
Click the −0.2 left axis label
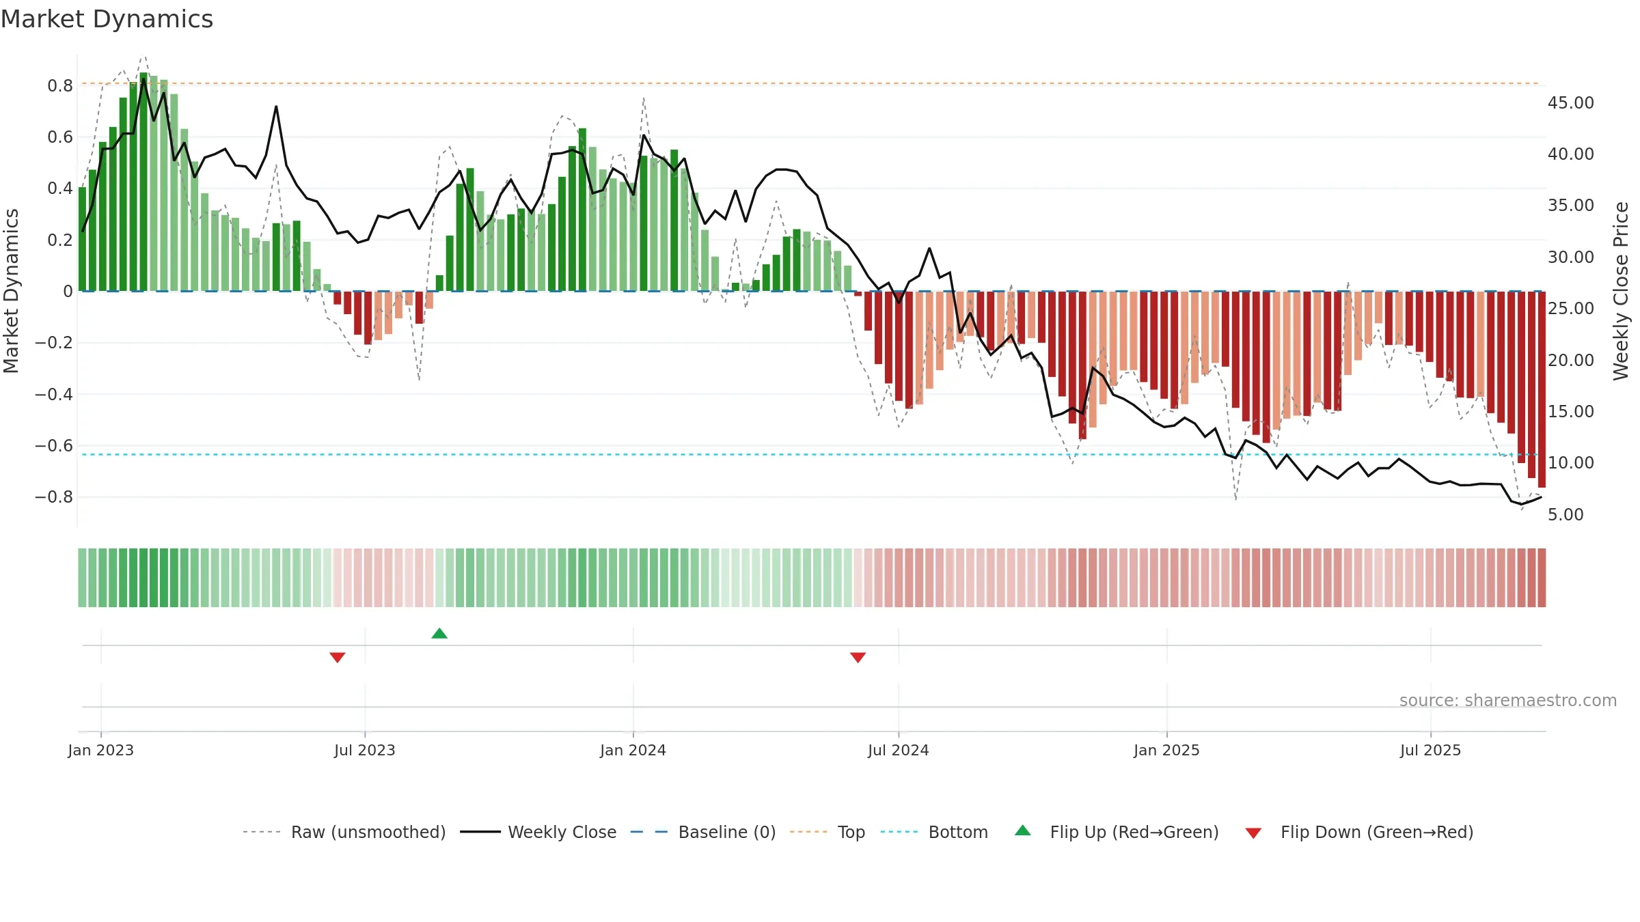pos(54,342)
